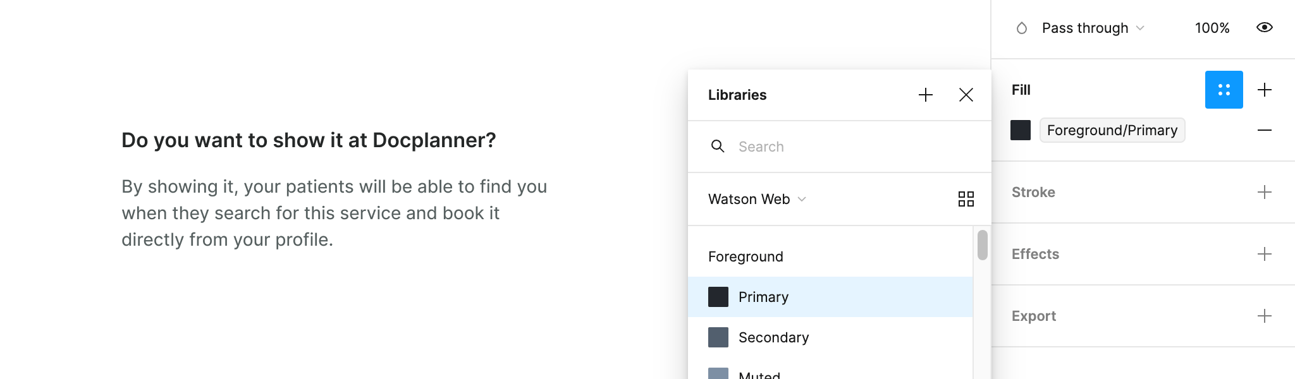Add a new fill with plus icon
This screenshot has height=379, width=1295.
pos(1265,90)
